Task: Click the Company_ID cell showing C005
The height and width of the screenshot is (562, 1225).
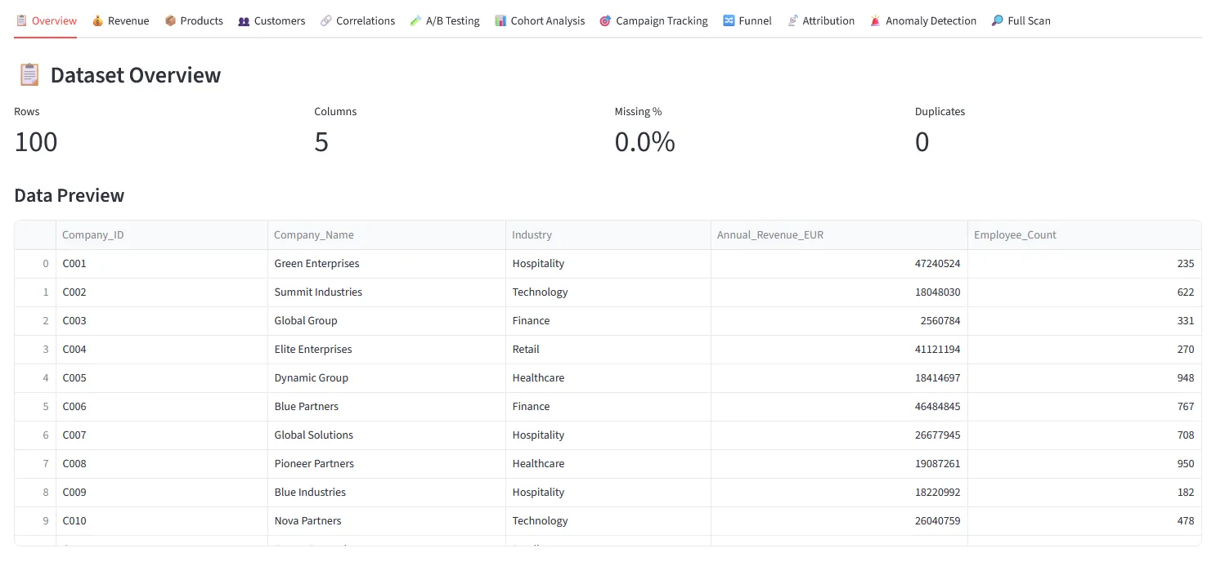Action: tap(74, 377)
